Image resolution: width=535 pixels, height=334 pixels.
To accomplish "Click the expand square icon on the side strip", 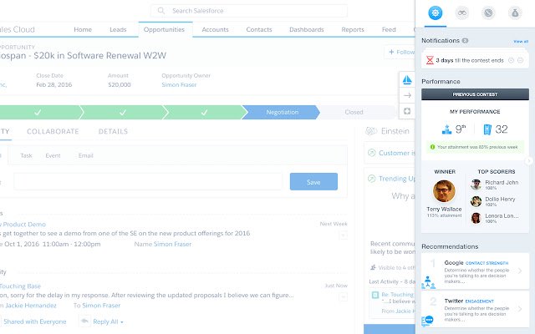I will click(x=407, y=111).
